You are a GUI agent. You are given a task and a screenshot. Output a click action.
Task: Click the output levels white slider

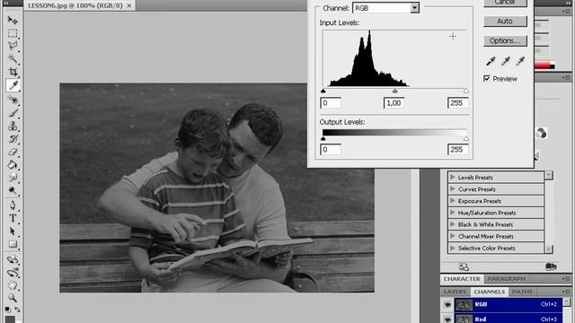(465, 138)
